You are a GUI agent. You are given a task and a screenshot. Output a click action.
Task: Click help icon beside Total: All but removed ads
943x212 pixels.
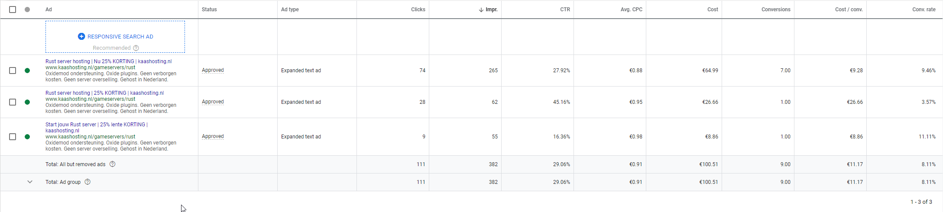113,164
